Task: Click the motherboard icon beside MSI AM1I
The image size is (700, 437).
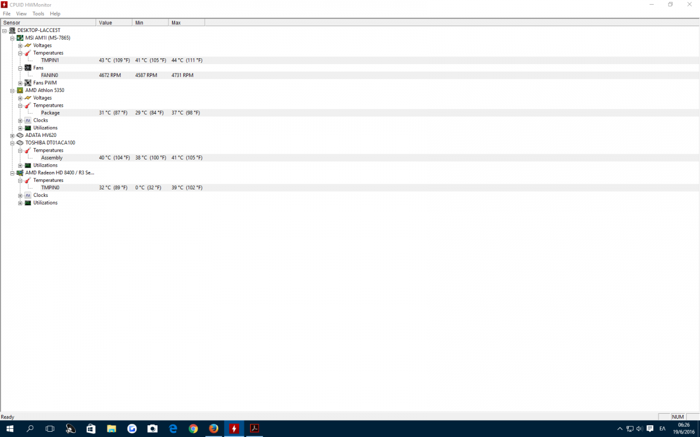Action: [20, 38]
